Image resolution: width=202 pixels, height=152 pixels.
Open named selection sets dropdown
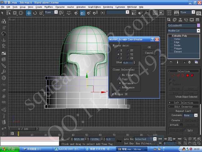point(127,12)
